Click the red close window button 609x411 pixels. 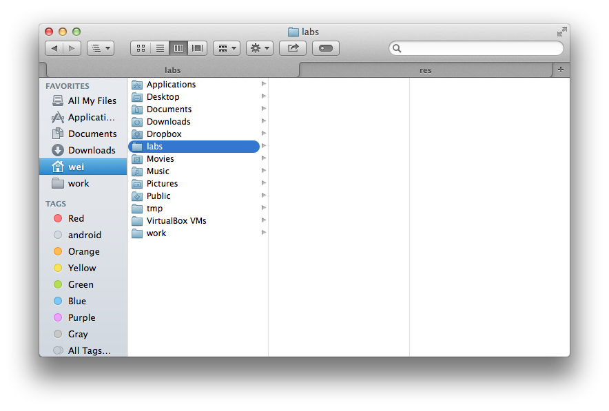pyautogui.click(x=49, y=32)
